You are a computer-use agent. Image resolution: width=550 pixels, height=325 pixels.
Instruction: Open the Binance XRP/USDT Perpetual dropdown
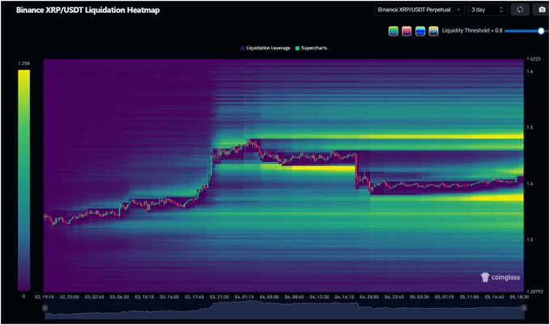tap(420, 10)
